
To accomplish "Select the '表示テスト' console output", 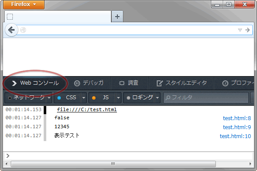I will [67, 136].
